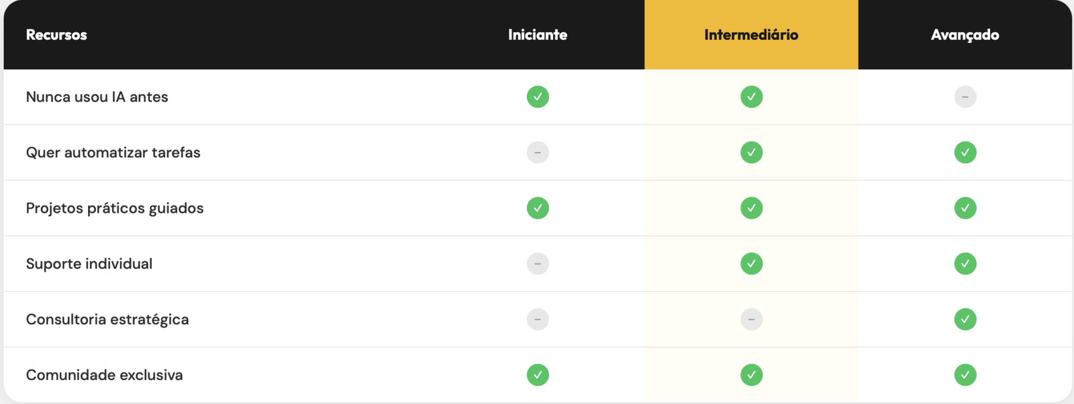Click Suporte individual check under Intermediário

tap(751, 264)
